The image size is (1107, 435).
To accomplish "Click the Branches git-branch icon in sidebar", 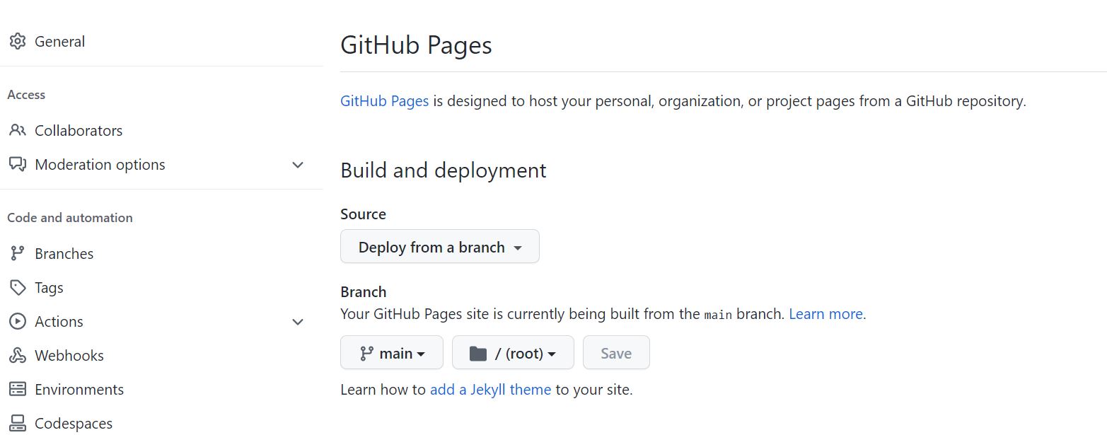I will pos(18,253).
